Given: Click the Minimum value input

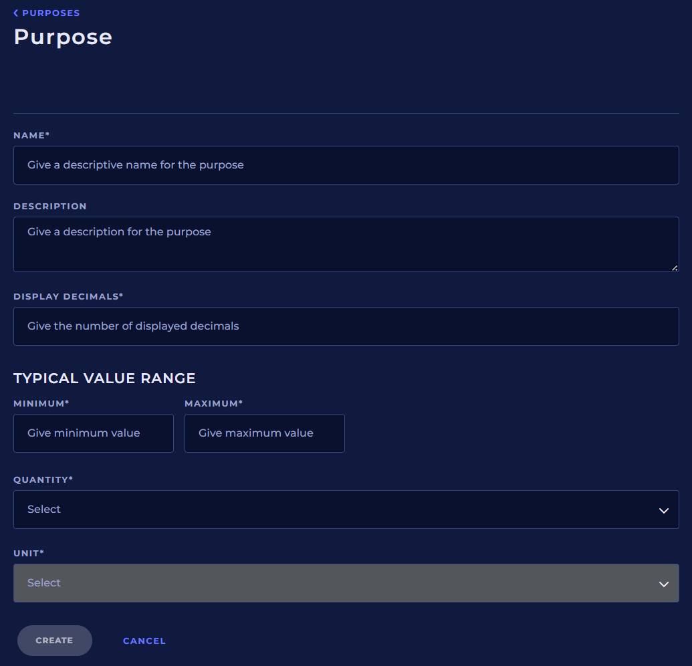Looking at the screenshot, I should point(94,433).
